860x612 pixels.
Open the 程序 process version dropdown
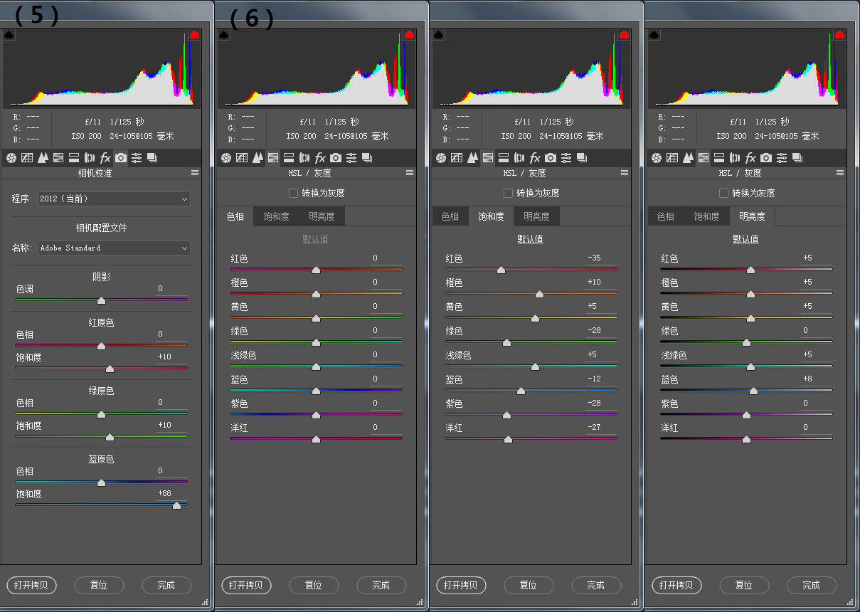115,199
